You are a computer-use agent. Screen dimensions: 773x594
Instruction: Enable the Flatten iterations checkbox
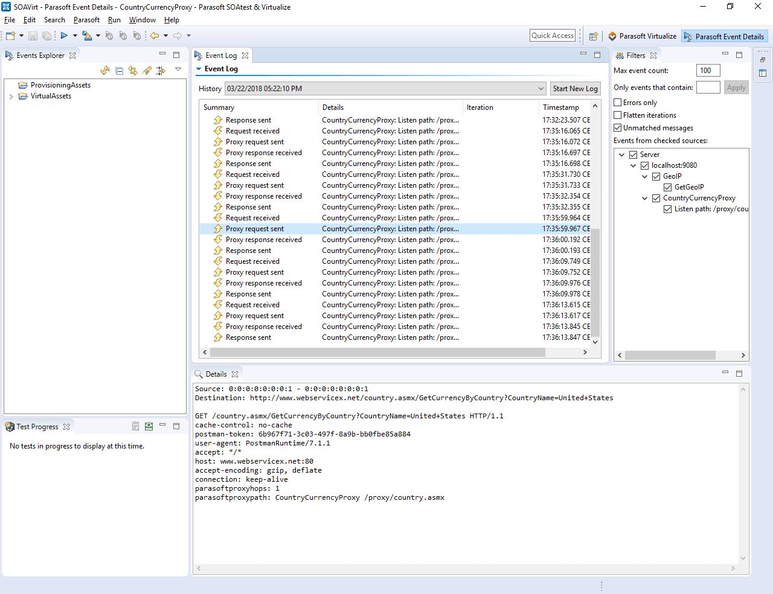pyautogui.click(x=618, y=115)
